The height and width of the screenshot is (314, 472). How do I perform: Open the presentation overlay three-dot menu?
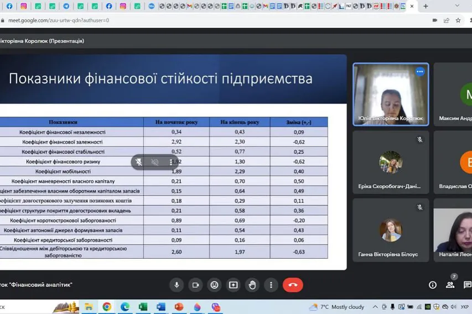(x=170, y=162)
